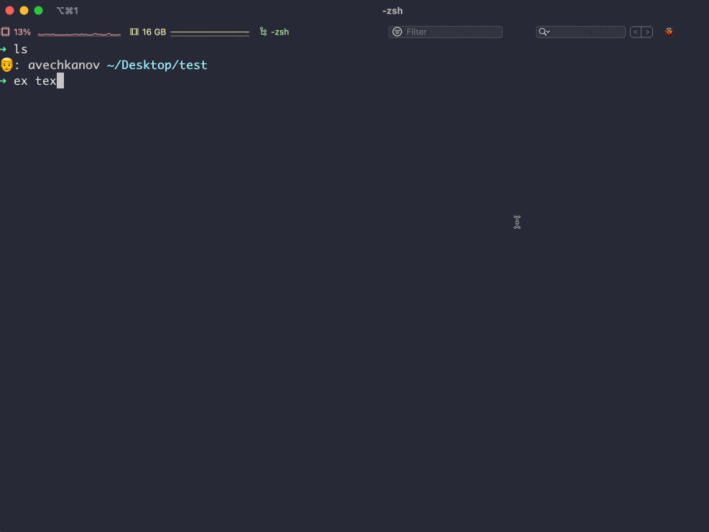Image resolution: width=709 pixels, height=532 pixels.
Task: Zoom the terminal window with green button
Action: pyautogui.click(x=39, y=10)
